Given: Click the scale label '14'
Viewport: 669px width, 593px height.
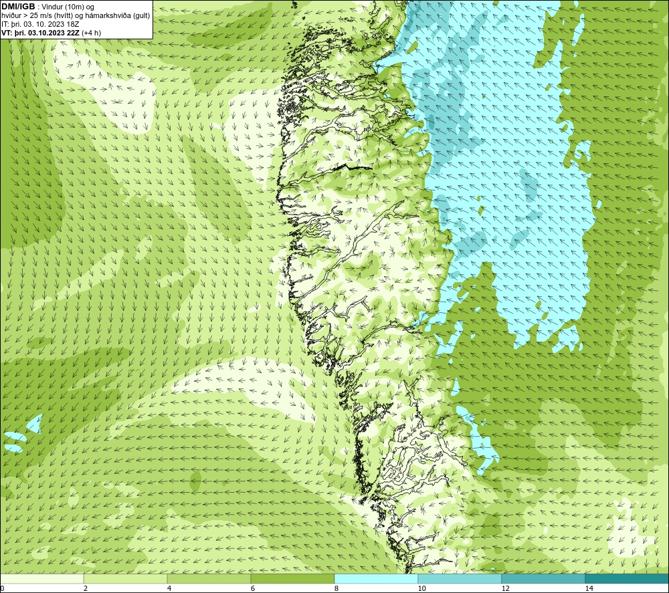Looking at the screenshot, I should coord(589,589).
